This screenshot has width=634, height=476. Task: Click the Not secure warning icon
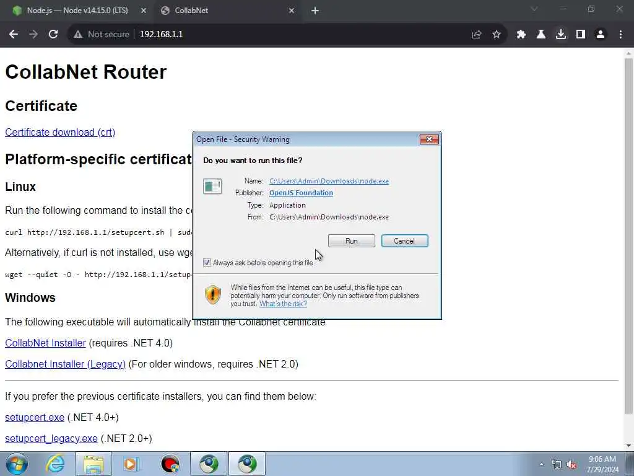(78, 35)
